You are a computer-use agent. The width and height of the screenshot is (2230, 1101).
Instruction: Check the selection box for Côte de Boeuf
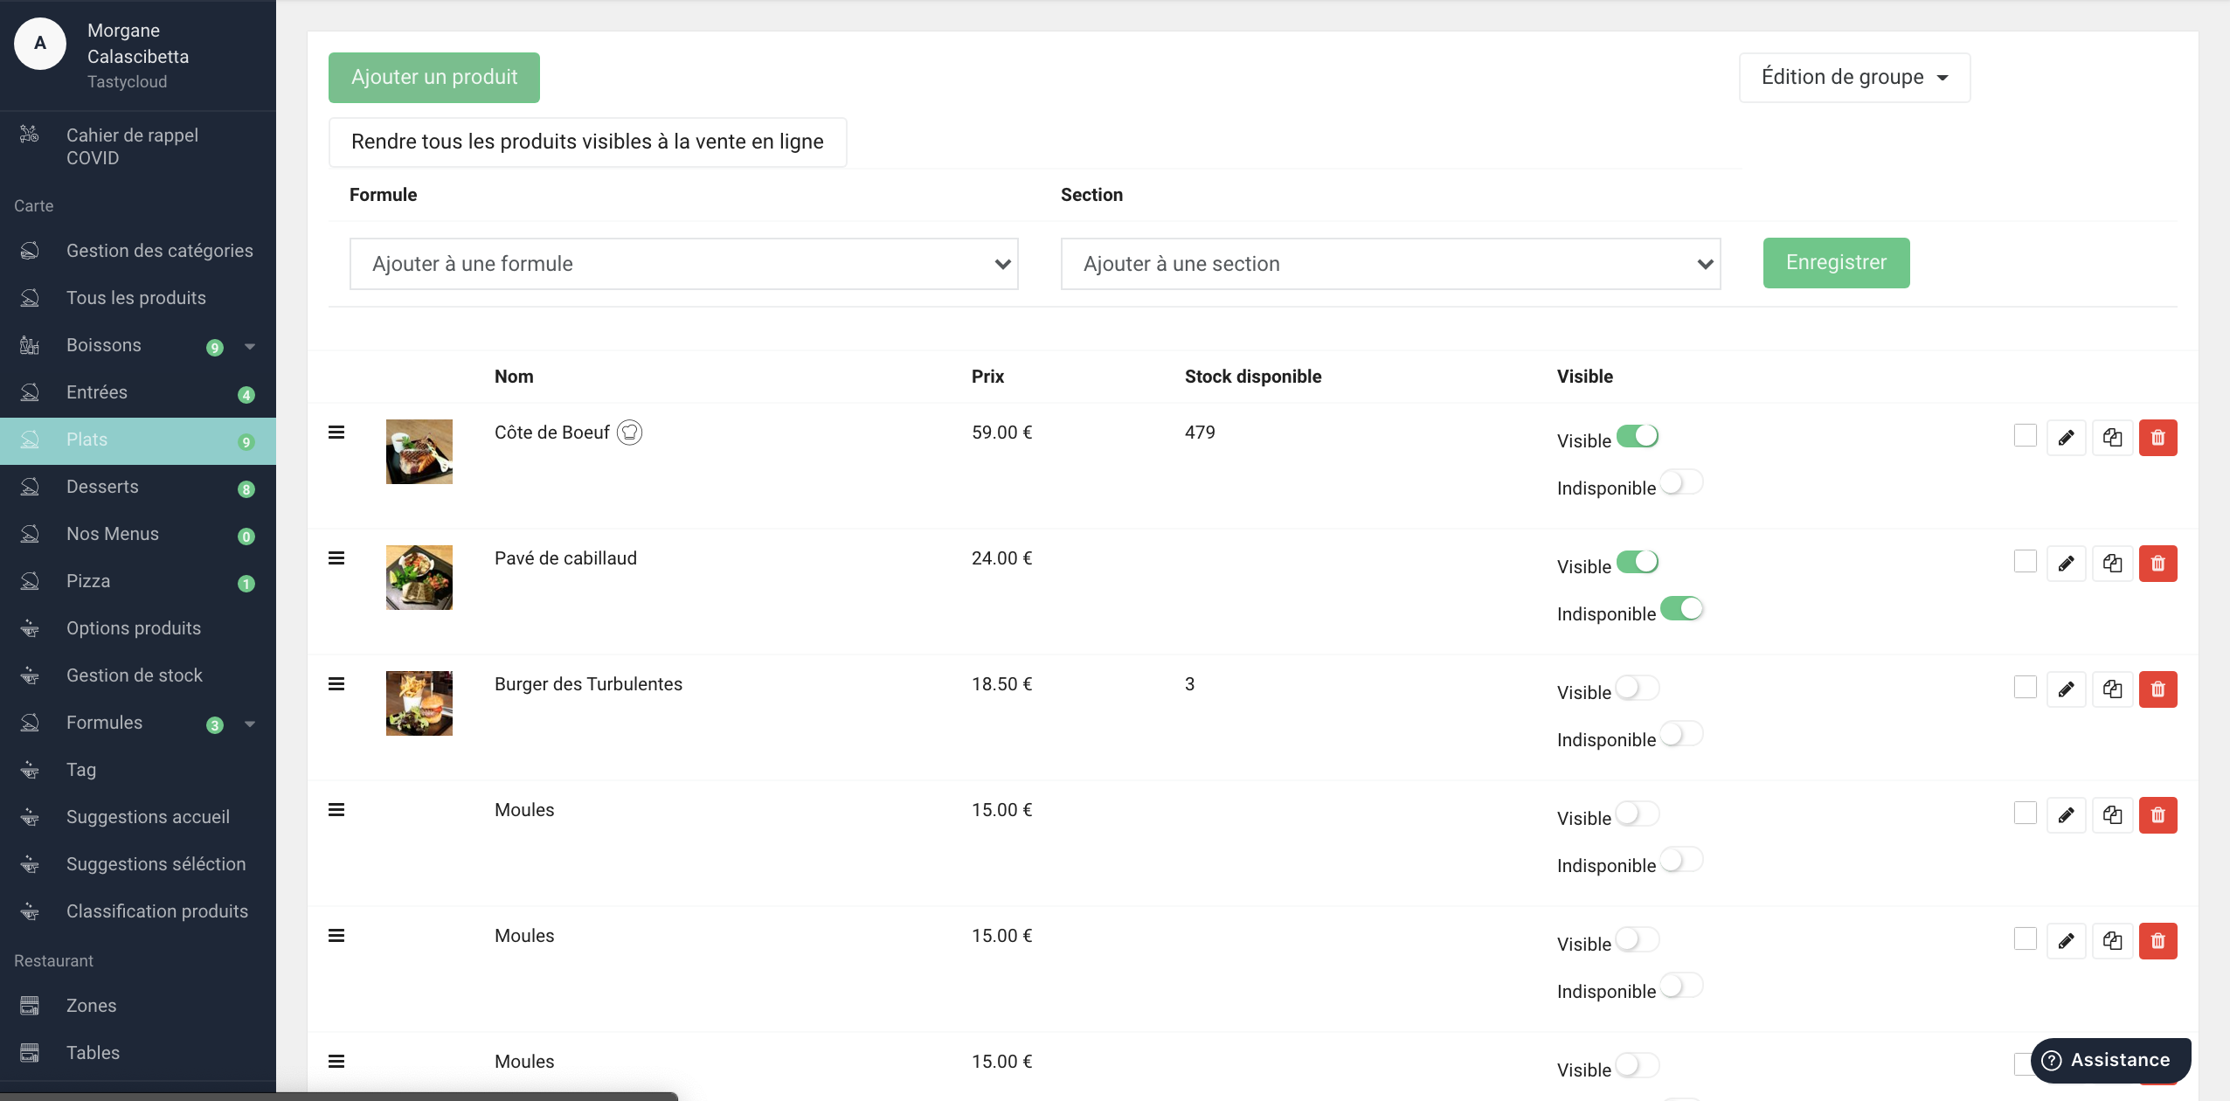point(2025,435)
